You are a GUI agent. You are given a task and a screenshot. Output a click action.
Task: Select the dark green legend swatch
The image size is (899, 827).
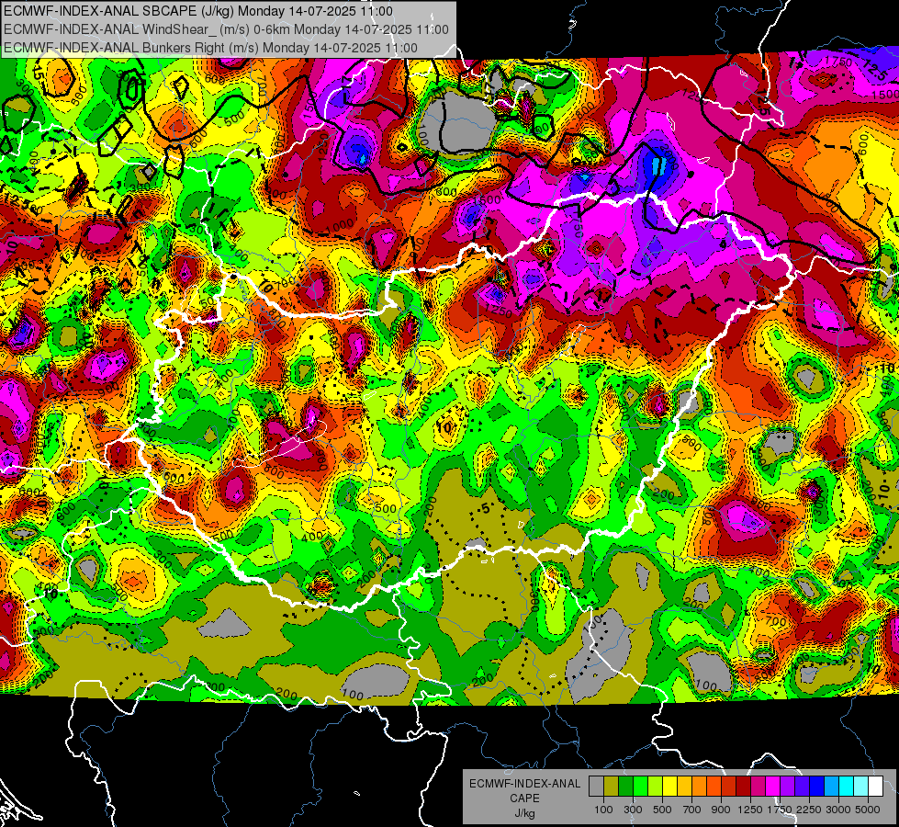tap(625, 786)
